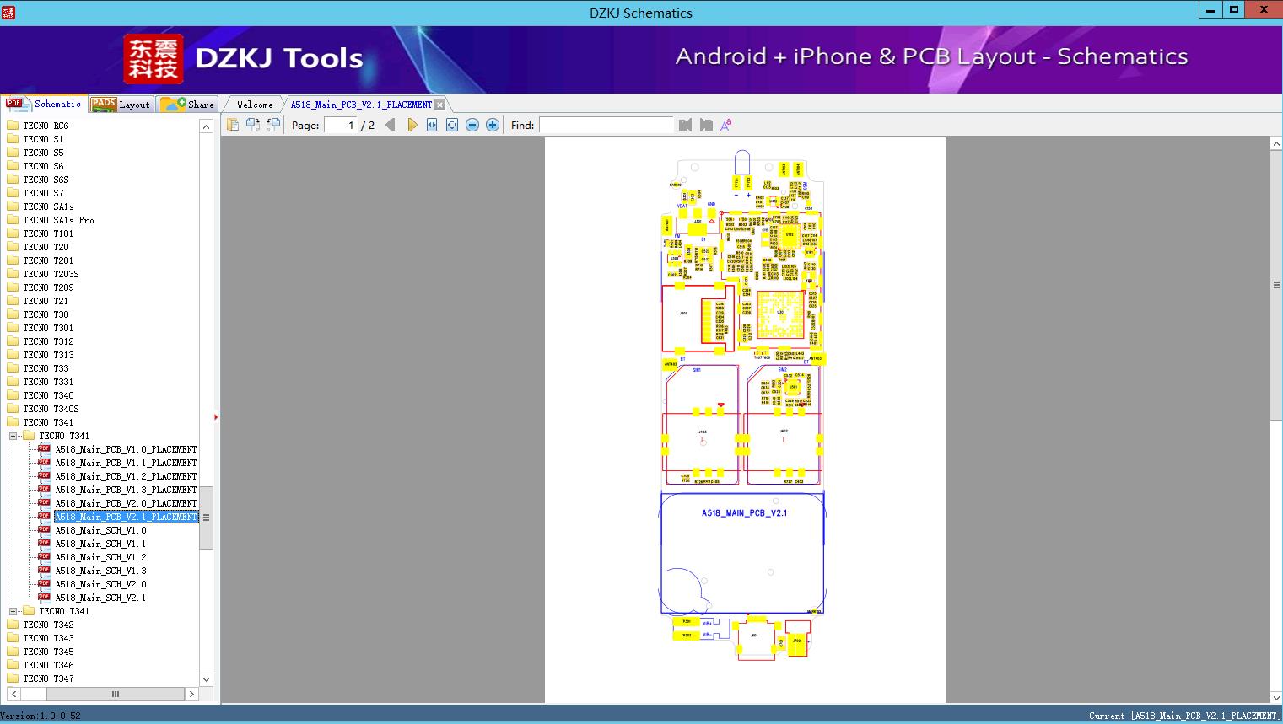Go to the next page
Screen dimensions: 1283x724
point(412,125)
